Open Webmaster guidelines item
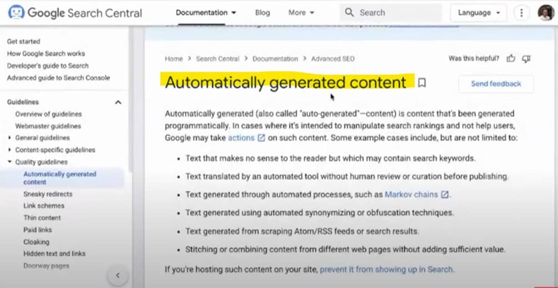The width and height of the screenshot is (558, 288). pyautogui.click(x=48, y=126)
